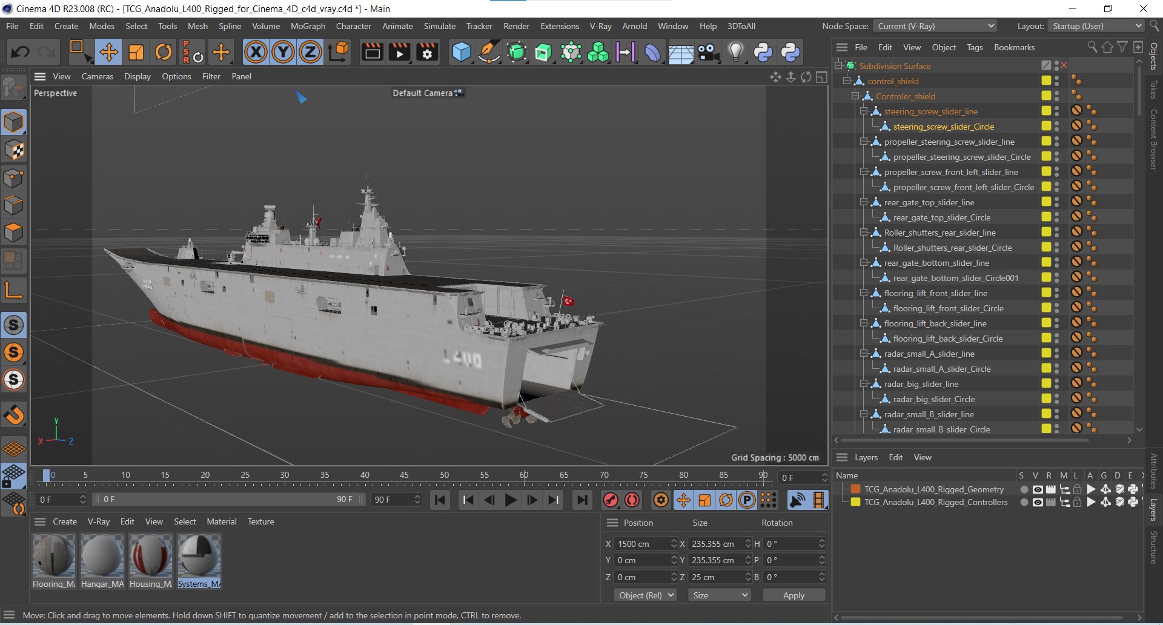Select the Flooring_MA material thumbnail
1163x625 pixels.
[x=54, y=561]
